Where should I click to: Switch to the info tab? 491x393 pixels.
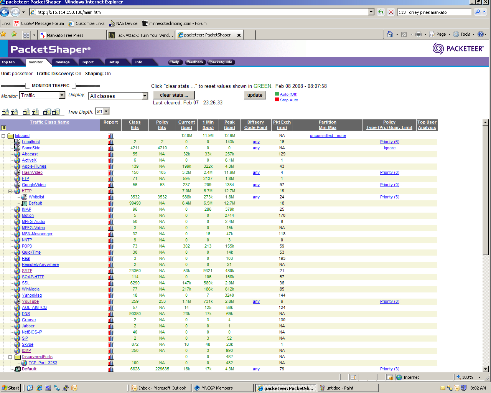pyautogui.click(x=138, y=62)
